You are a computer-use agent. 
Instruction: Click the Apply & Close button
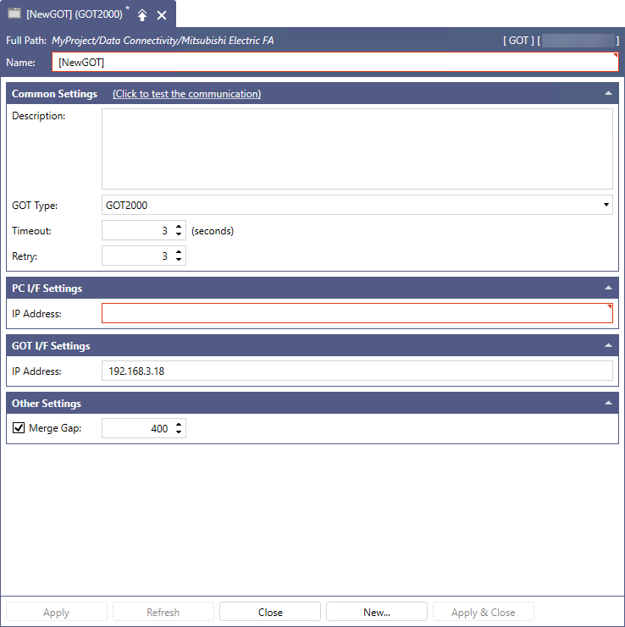[484, 612]
